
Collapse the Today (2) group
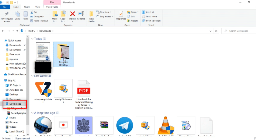[32, 39]
